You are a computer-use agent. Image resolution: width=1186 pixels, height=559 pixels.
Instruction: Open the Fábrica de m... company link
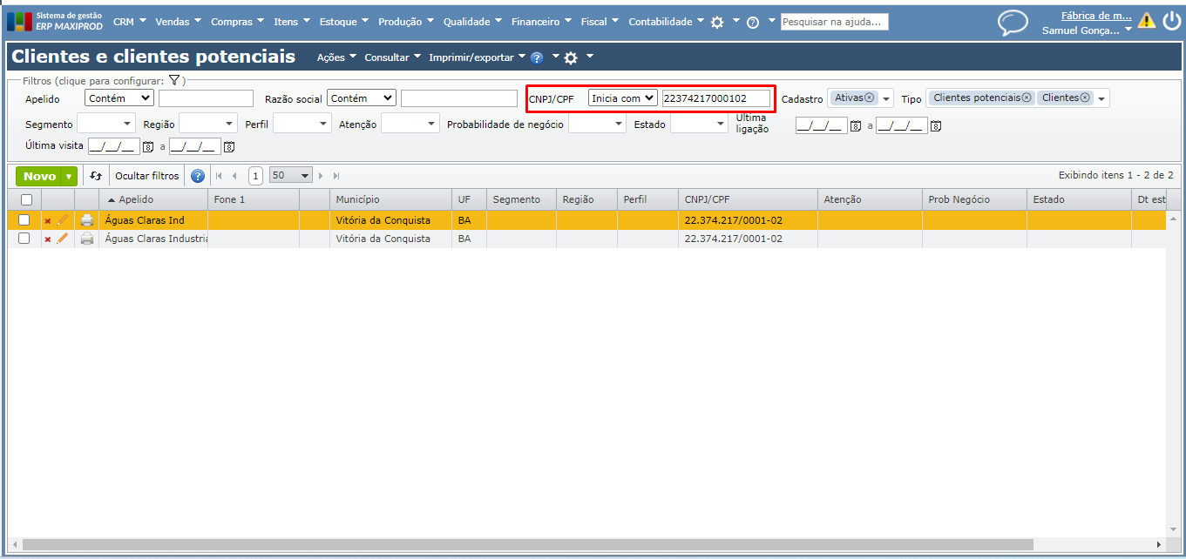(x=1096, y=15)
